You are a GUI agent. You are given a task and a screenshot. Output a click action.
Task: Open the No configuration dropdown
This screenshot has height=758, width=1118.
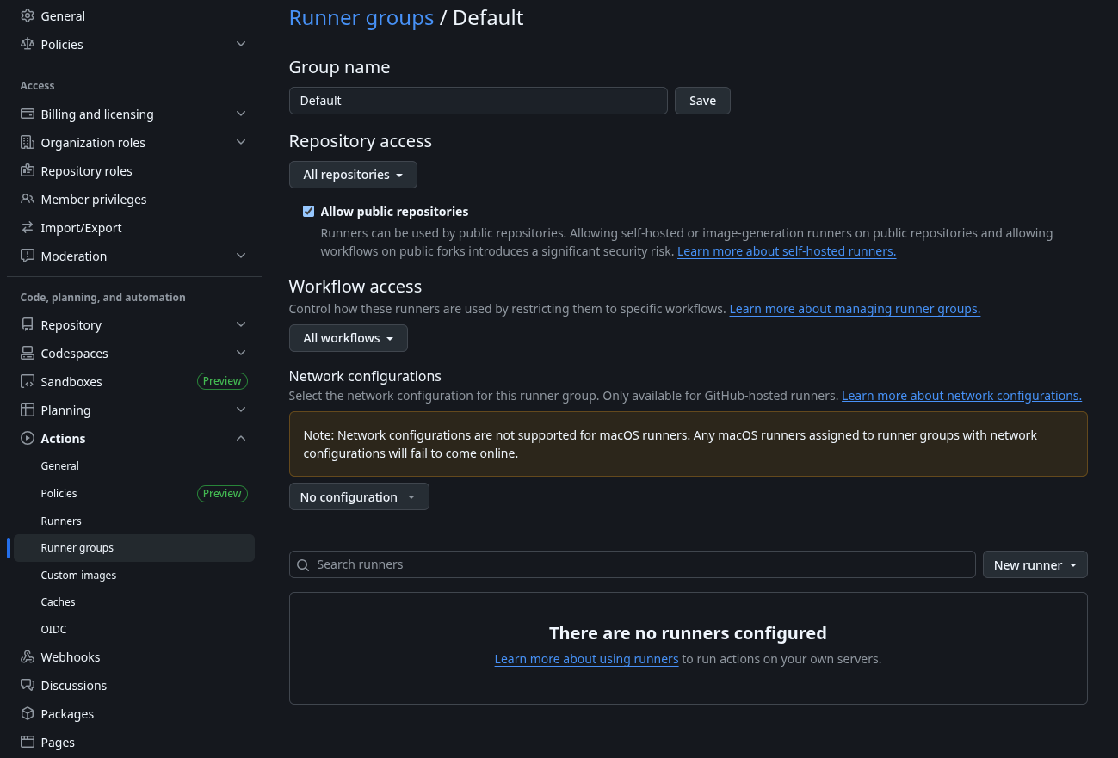tap(359, 497)
